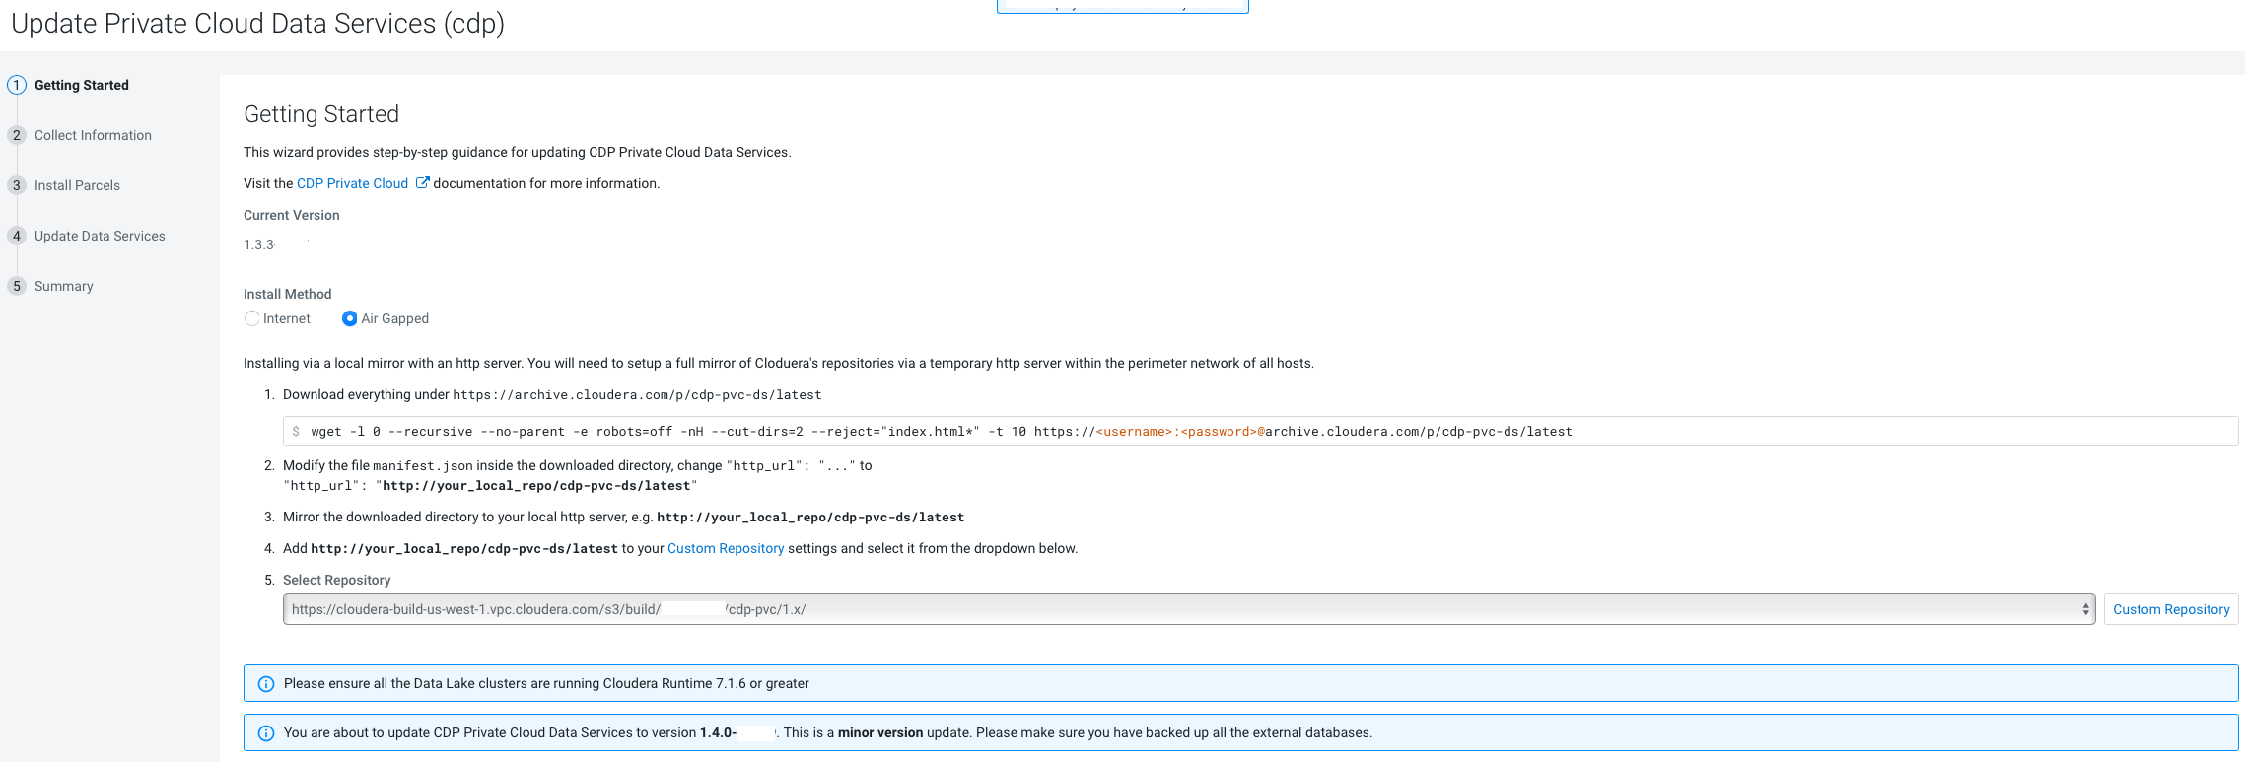
Task: Select the Internet install method
Action: (252, 318)
